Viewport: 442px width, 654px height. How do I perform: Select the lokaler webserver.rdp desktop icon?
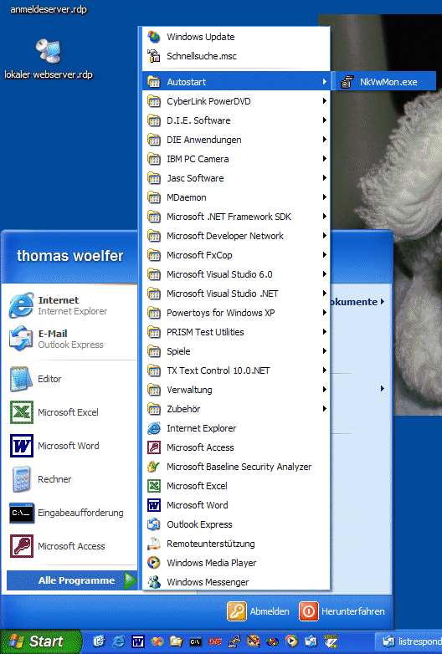tap(49, 59)
